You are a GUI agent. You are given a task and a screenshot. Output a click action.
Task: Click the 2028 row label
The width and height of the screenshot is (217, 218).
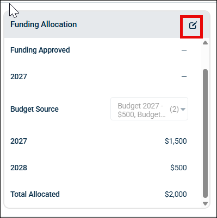coord(18,168)
